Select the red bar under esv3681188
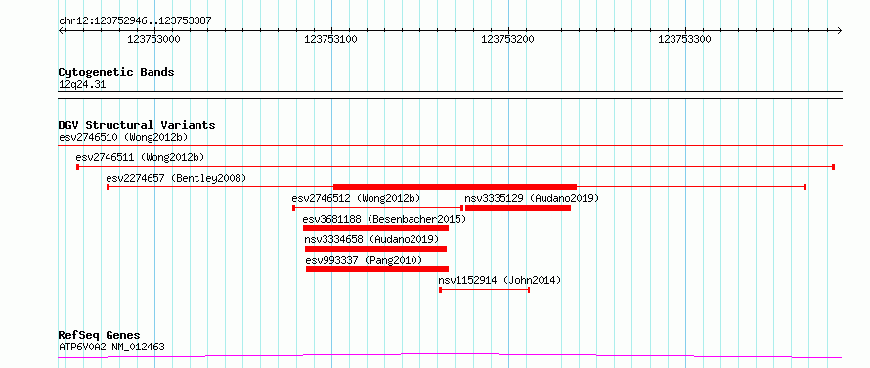Viewport: 870px width, 368px height. [x=375, y=228]
